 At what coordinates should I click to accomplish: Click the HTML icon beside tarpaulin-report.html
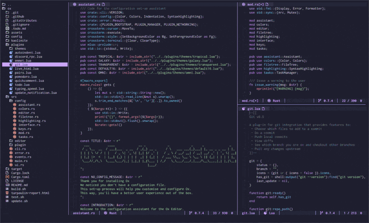click(x=7, y=193)
